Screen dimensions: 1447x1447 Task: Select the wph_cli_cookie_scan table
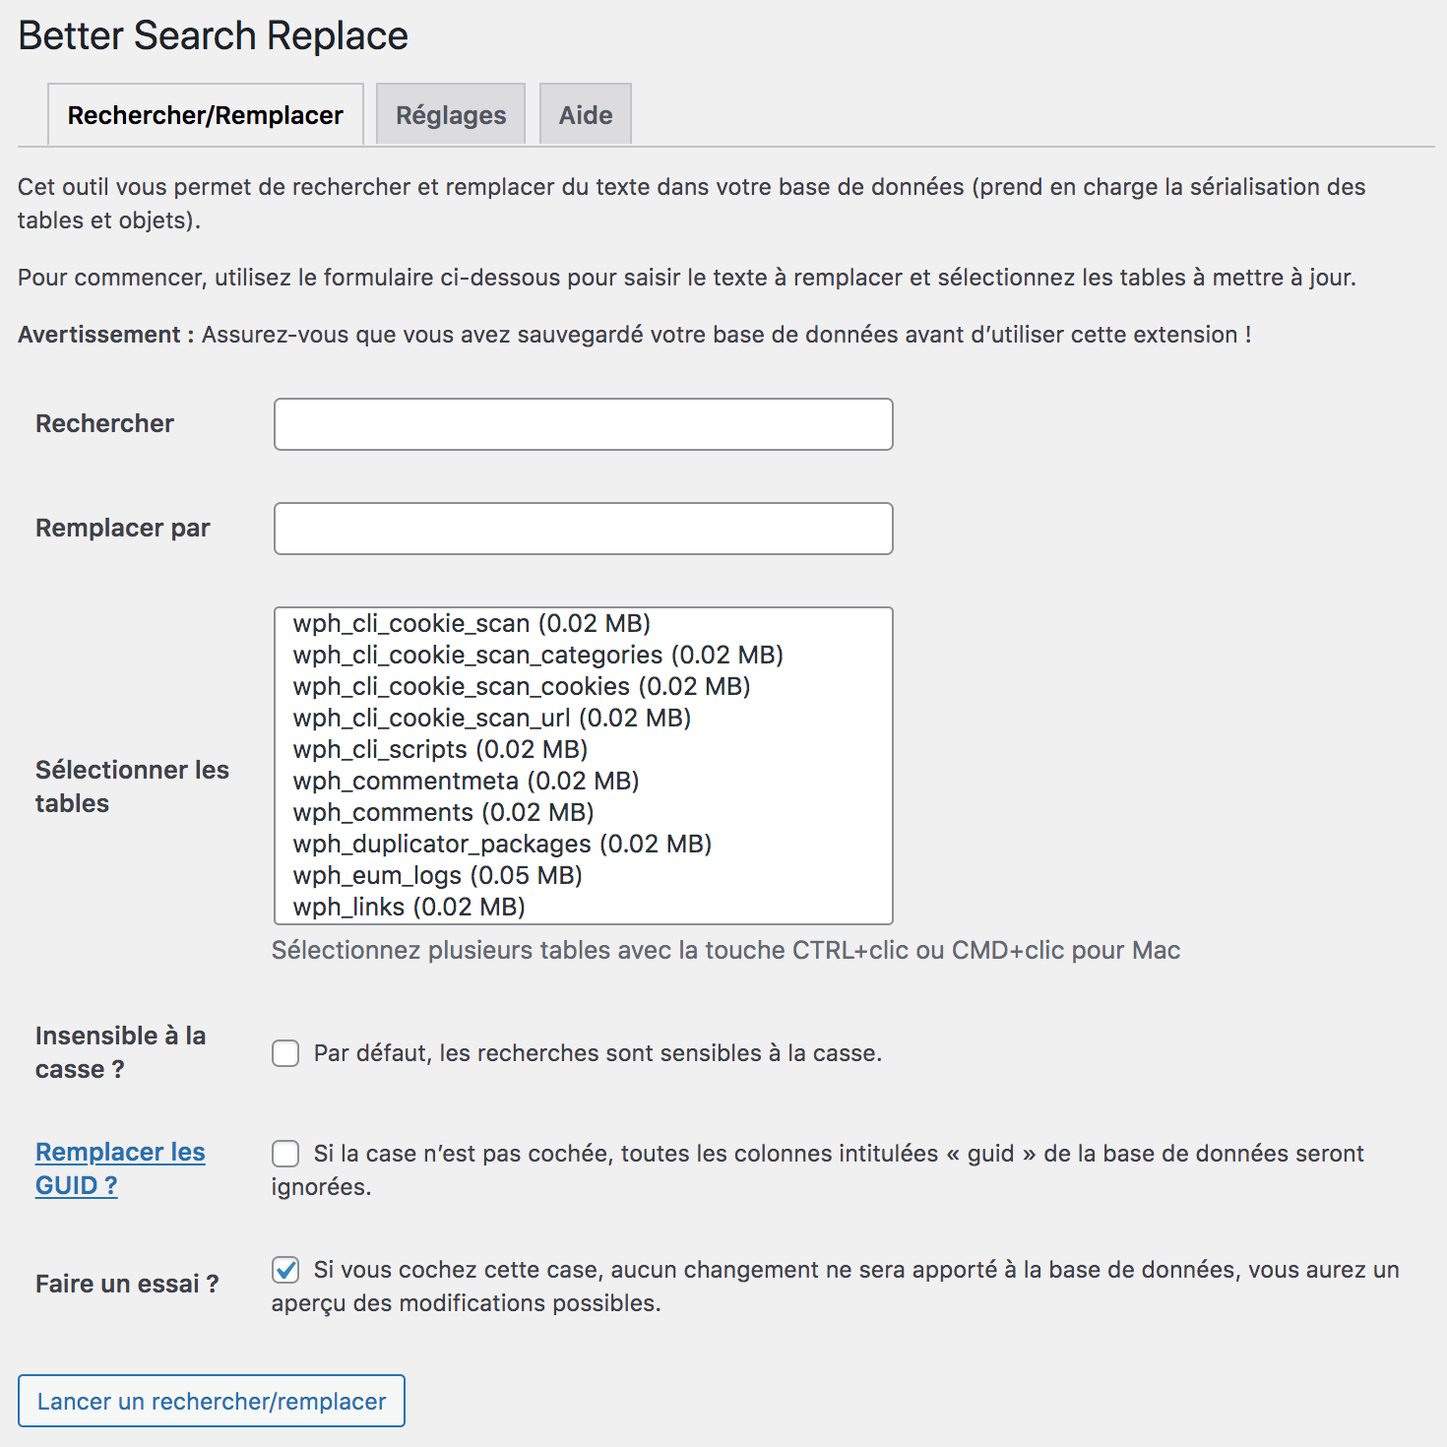pyautogui.click(x=472, y=623)
